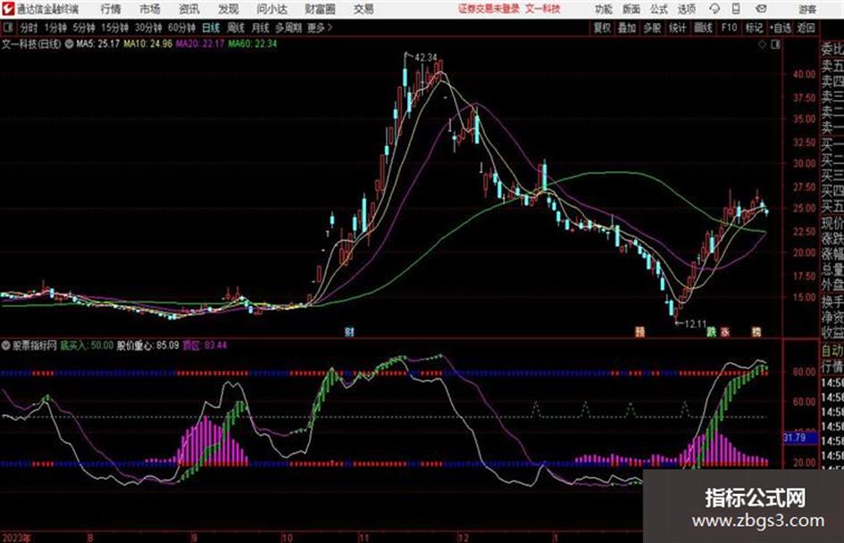The image size is (844, 543).
Task: Click the 跌 marker below the chart
Action: [x=712, y=332]
